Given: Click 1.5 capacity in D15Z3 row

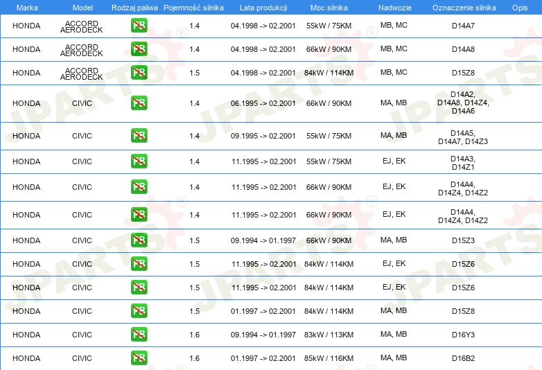Looking at the screenshot, I should point(194,240).
